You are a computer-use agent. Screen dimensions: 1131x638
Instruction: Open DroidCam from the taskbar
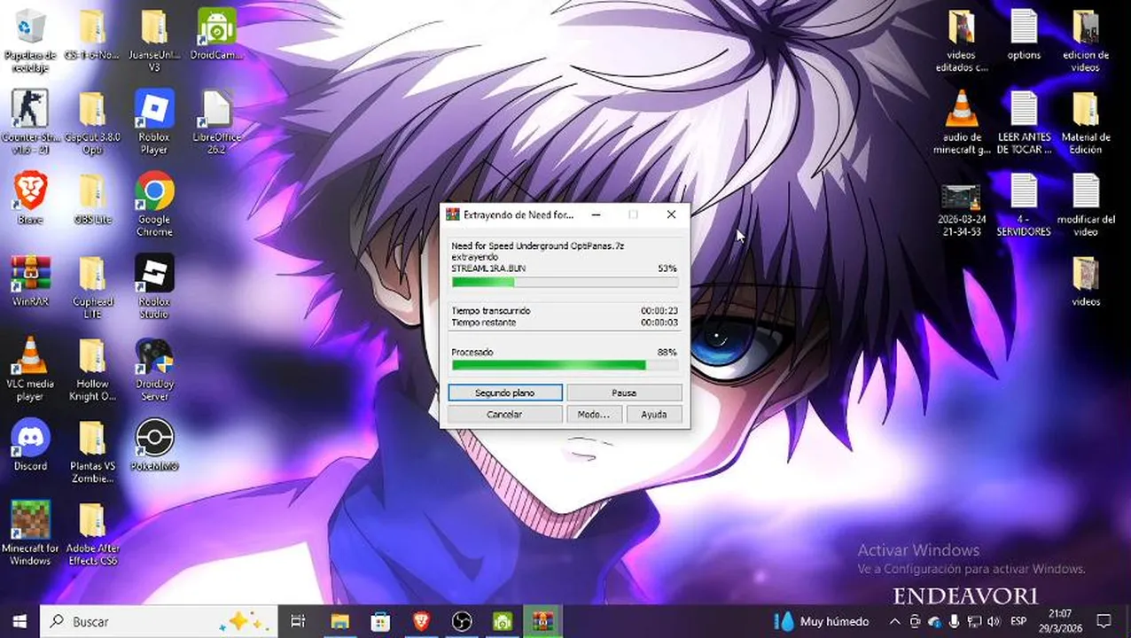click(x=503, y=621)
